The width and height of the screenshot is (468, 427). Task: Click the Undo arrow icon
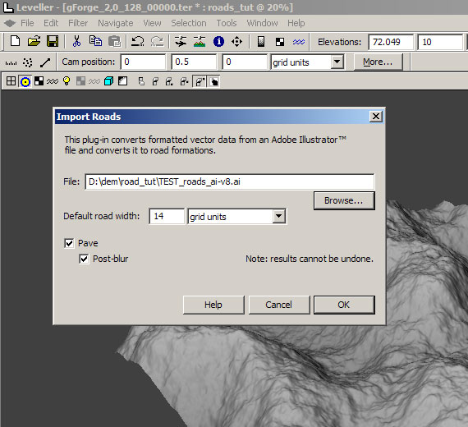(138, 41)
